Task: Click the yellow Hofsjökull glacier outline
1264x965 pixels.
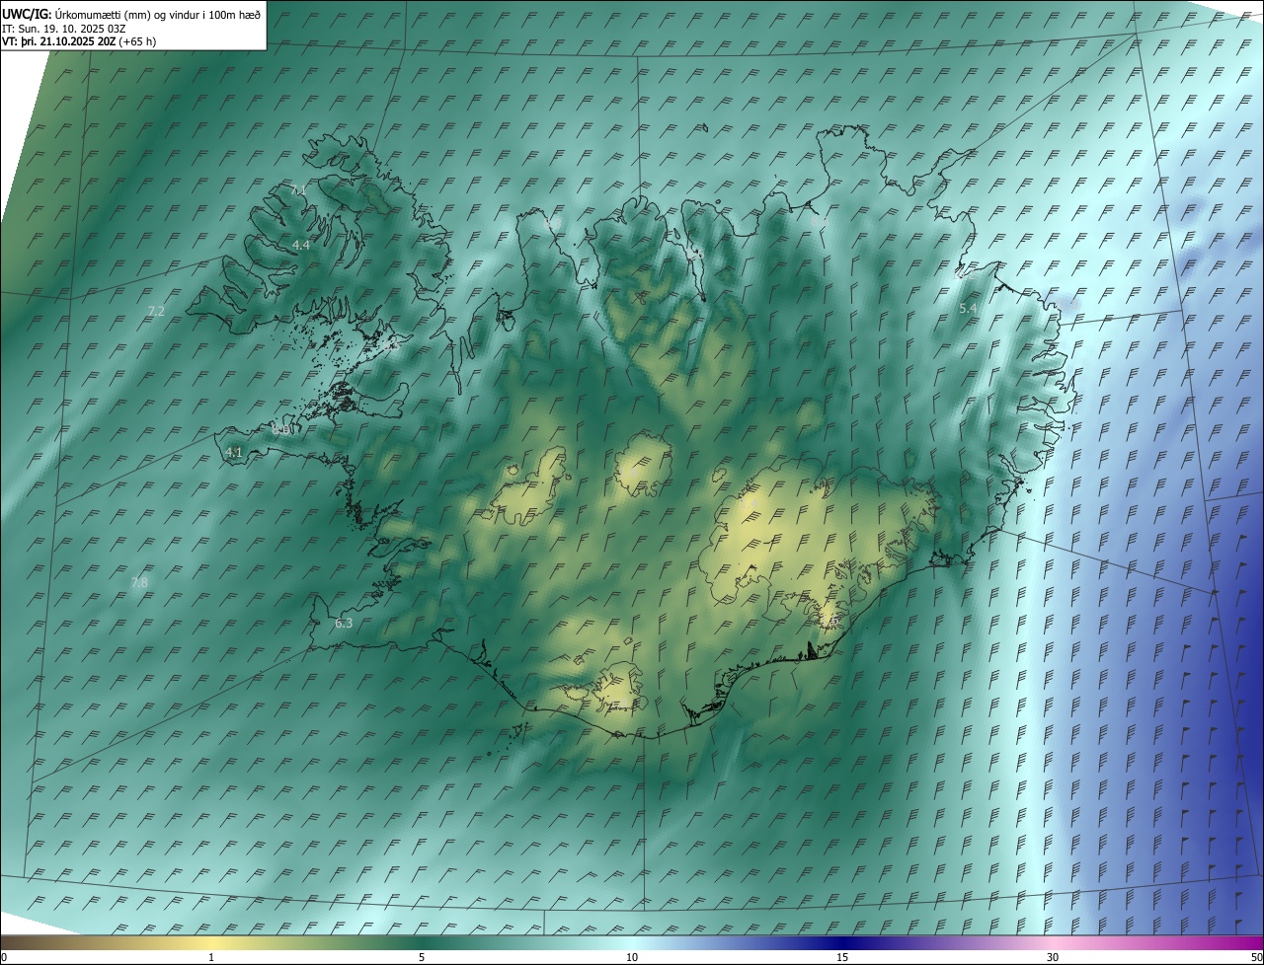Action: coord(642,467)
